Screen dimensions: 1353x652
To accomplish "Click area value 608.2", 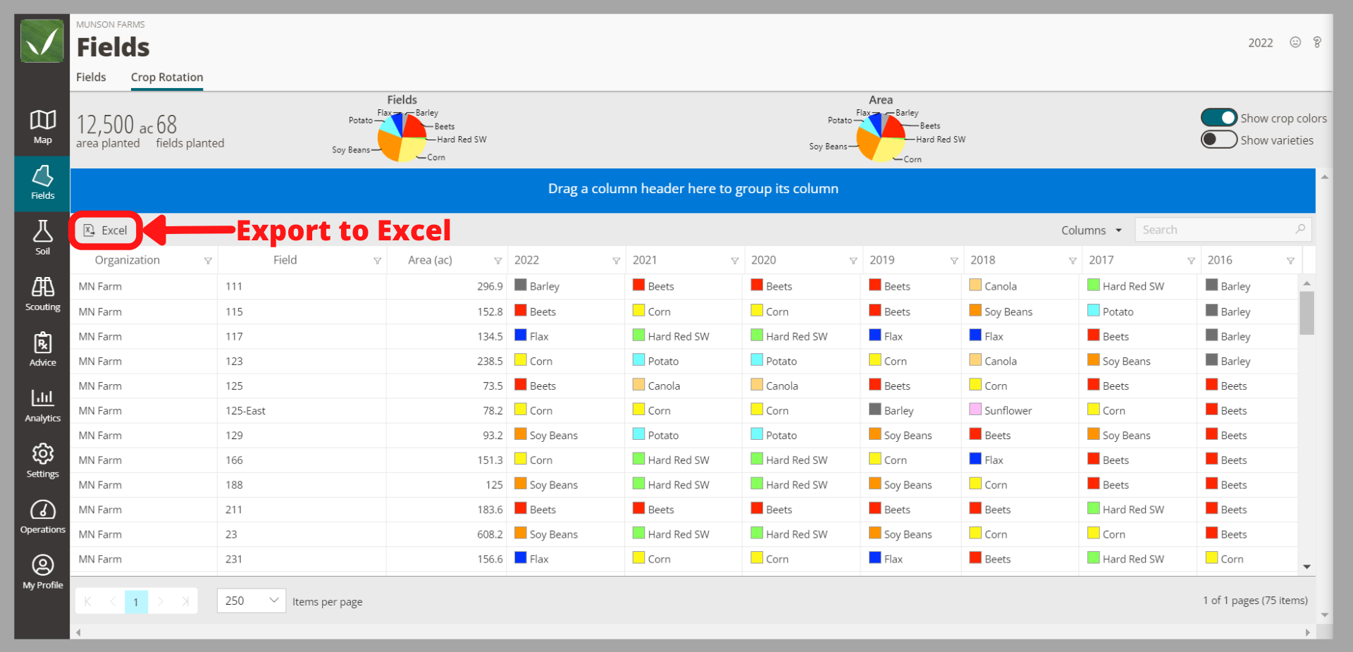I will [x=490, y=534].
